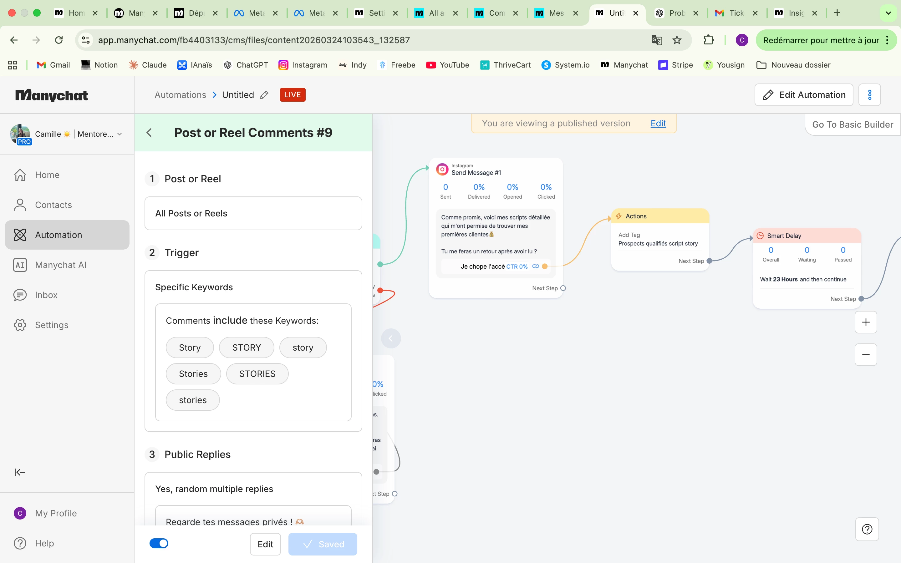Open the Automations breadcrumb link

[180, 95]
